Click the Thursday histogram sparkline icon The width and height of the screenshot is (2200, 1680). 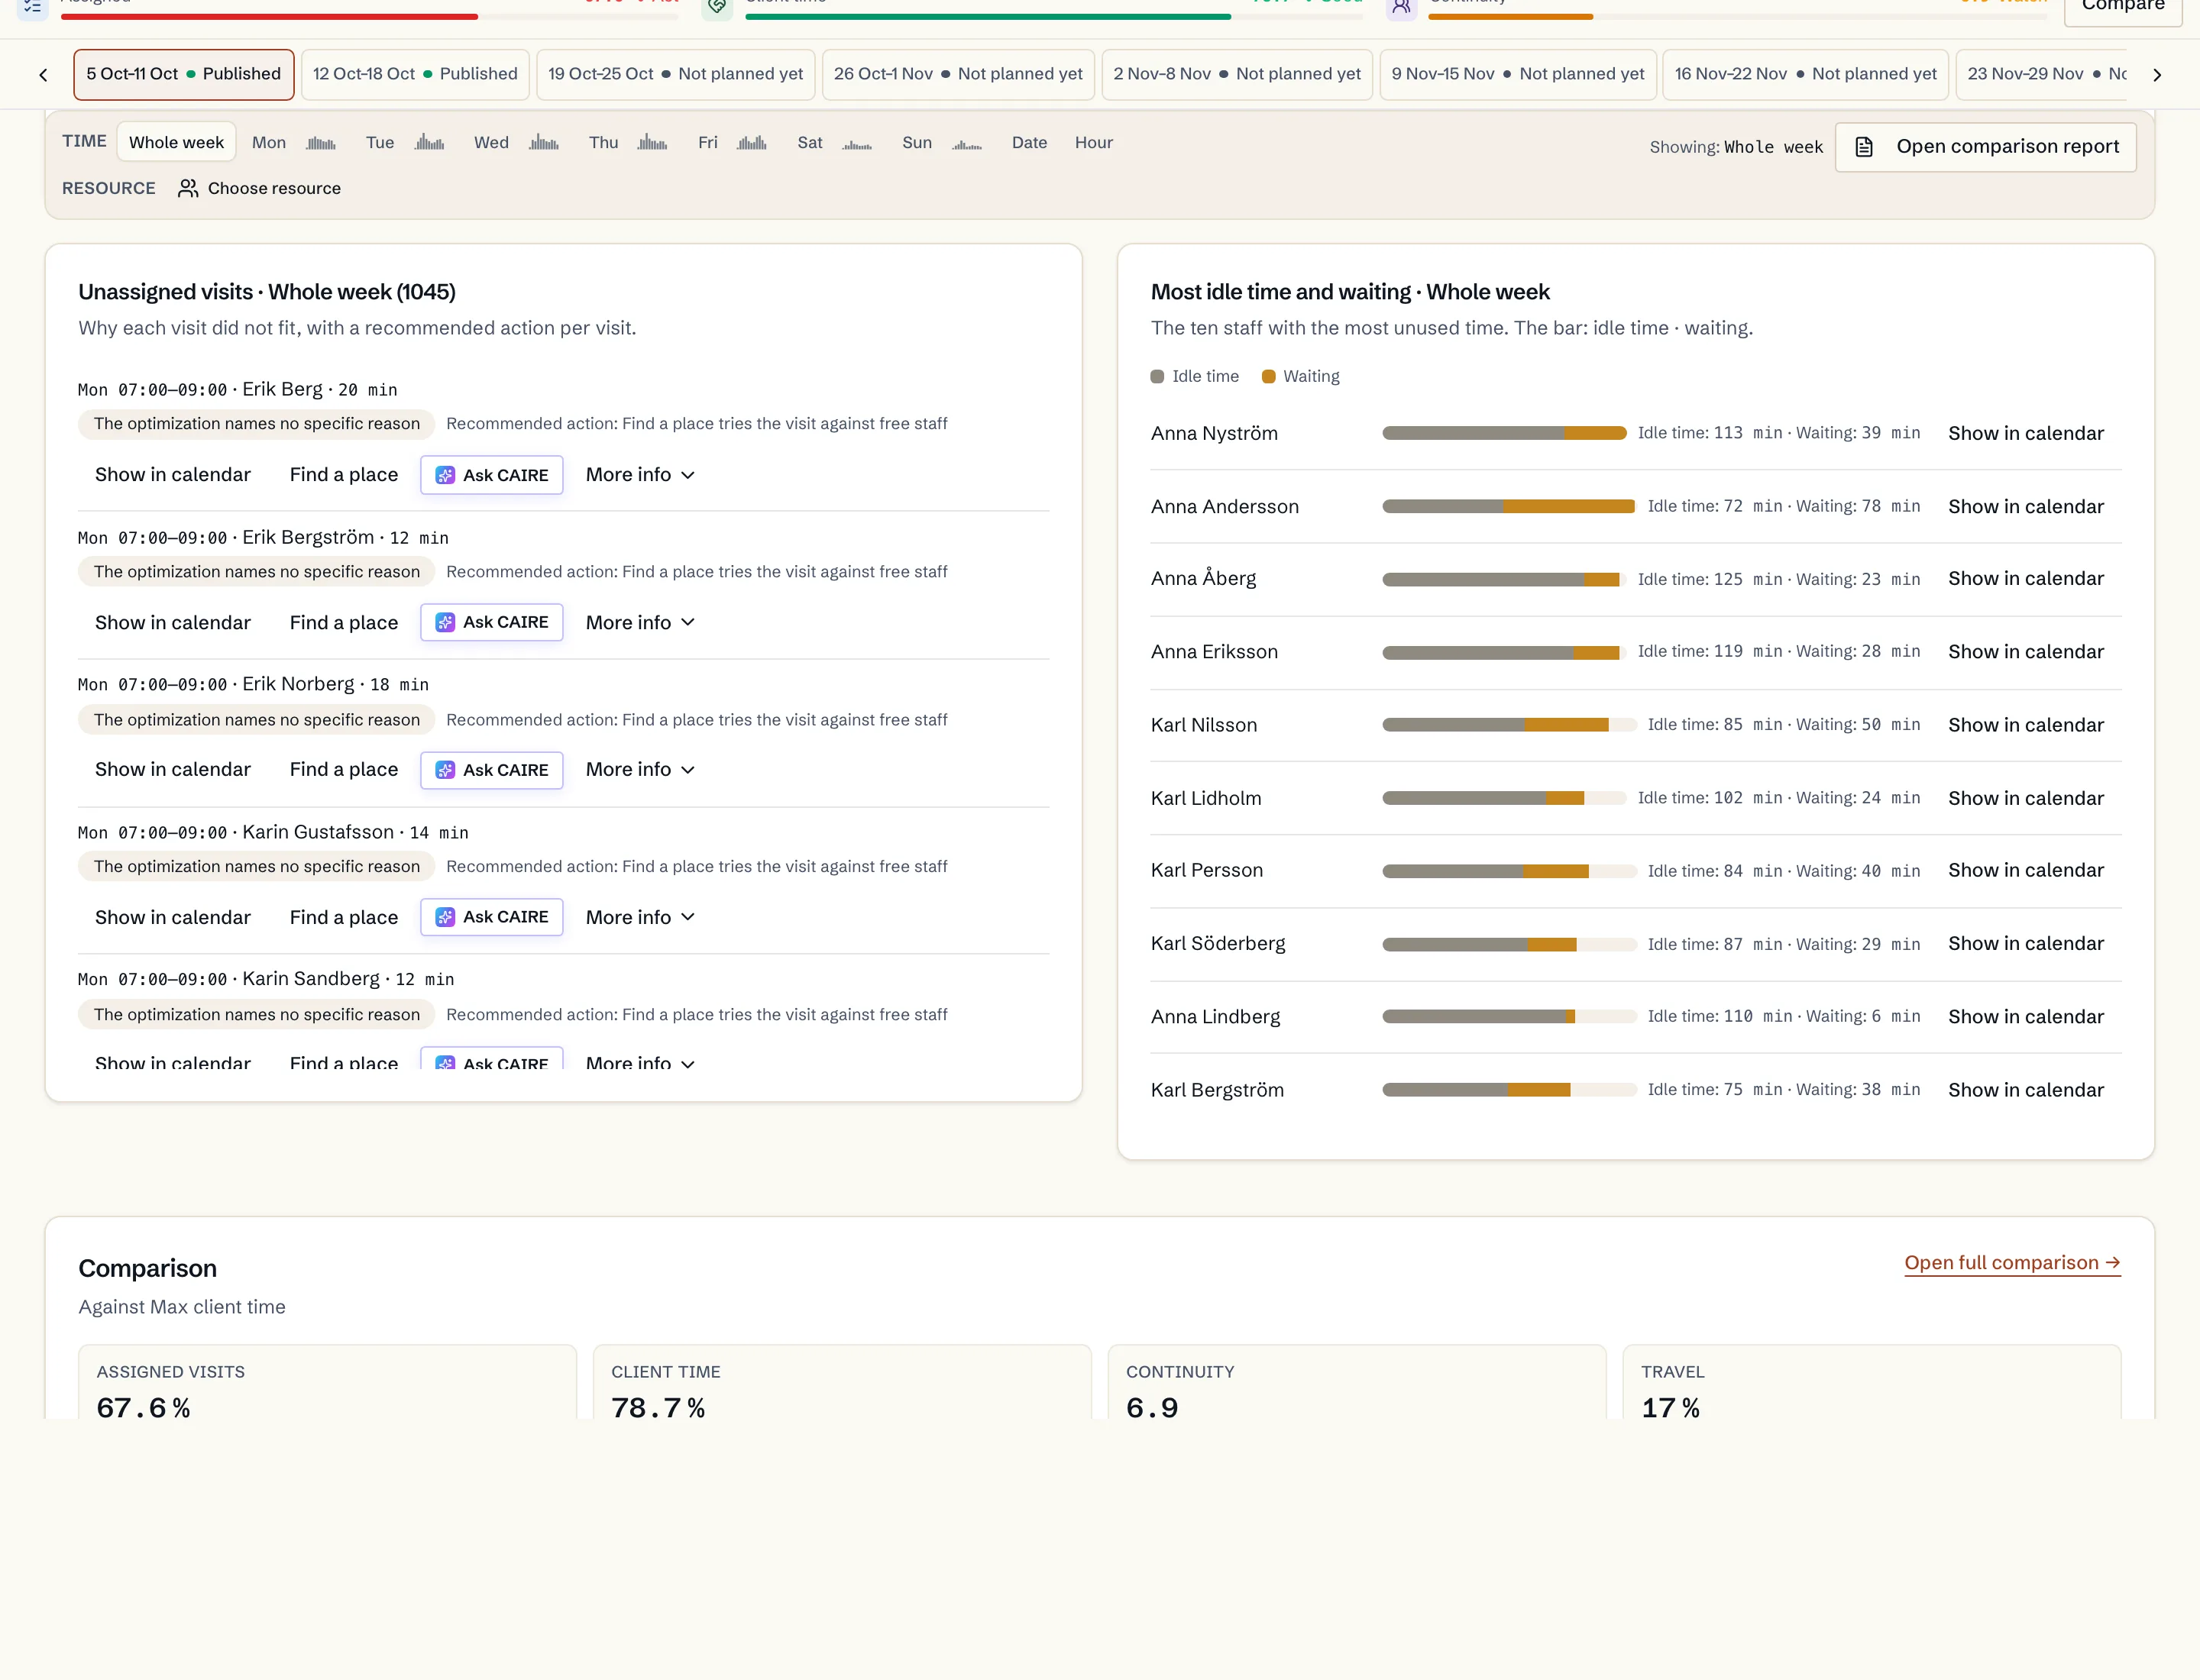[x=652, y=143]
